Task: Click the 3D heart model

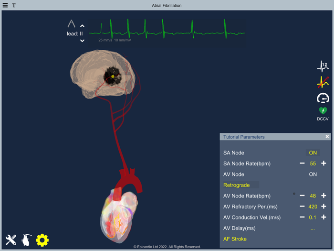Action: tap(118, 216)
